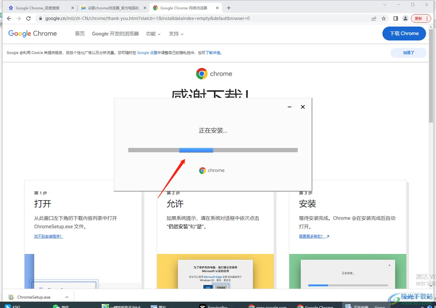Click the 正在安装... status text
The width and height of the screenshot is (436, 308).
pos(213,131)
